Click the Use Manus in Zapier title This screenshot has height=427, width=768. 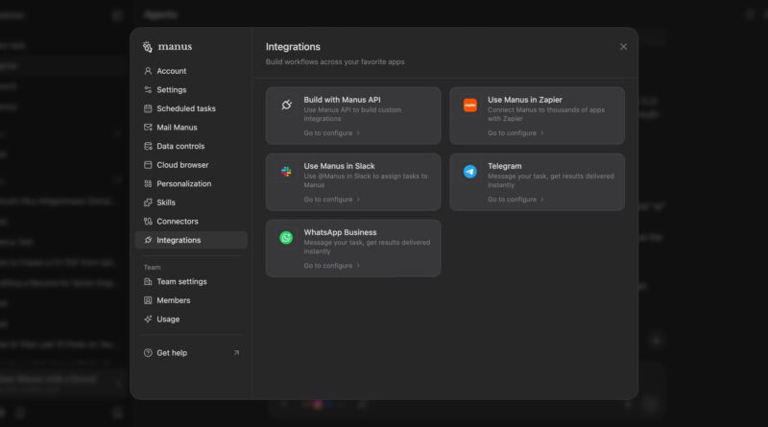pyautogui.click(x=524, y=100)
